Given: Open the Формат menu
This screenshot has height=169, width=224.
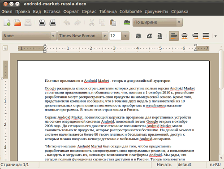Looking at the screenshot, I should tap(71, 12).
